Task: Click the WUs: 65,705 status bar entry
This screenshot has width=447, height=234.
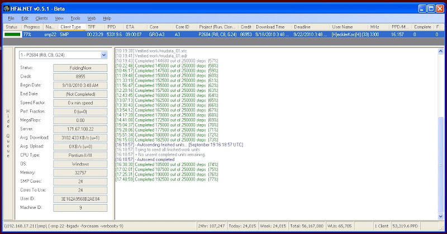Action: [x=340, y=226]
